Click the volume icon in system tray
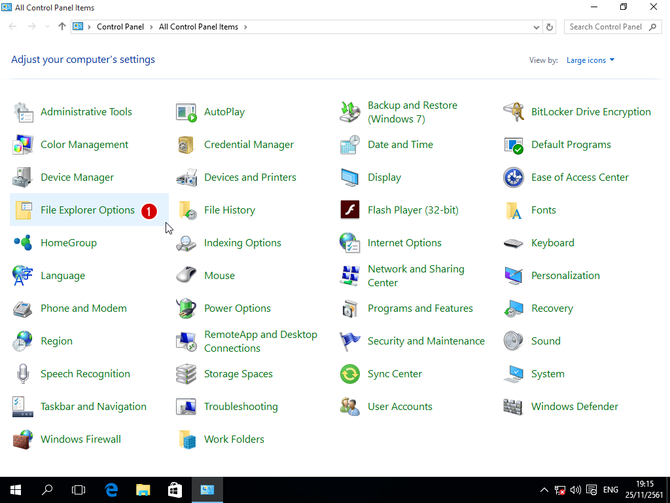The width and height of the screenshot is (670, 503). (576, 490)
